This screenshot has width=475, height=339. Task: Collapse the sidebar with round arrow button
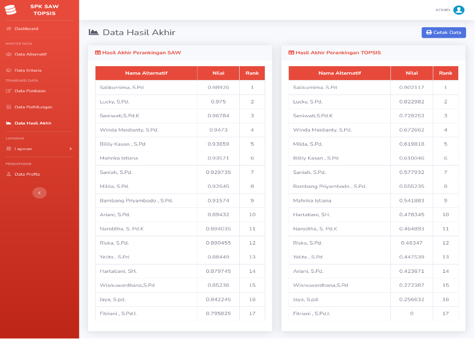point(39,193)
